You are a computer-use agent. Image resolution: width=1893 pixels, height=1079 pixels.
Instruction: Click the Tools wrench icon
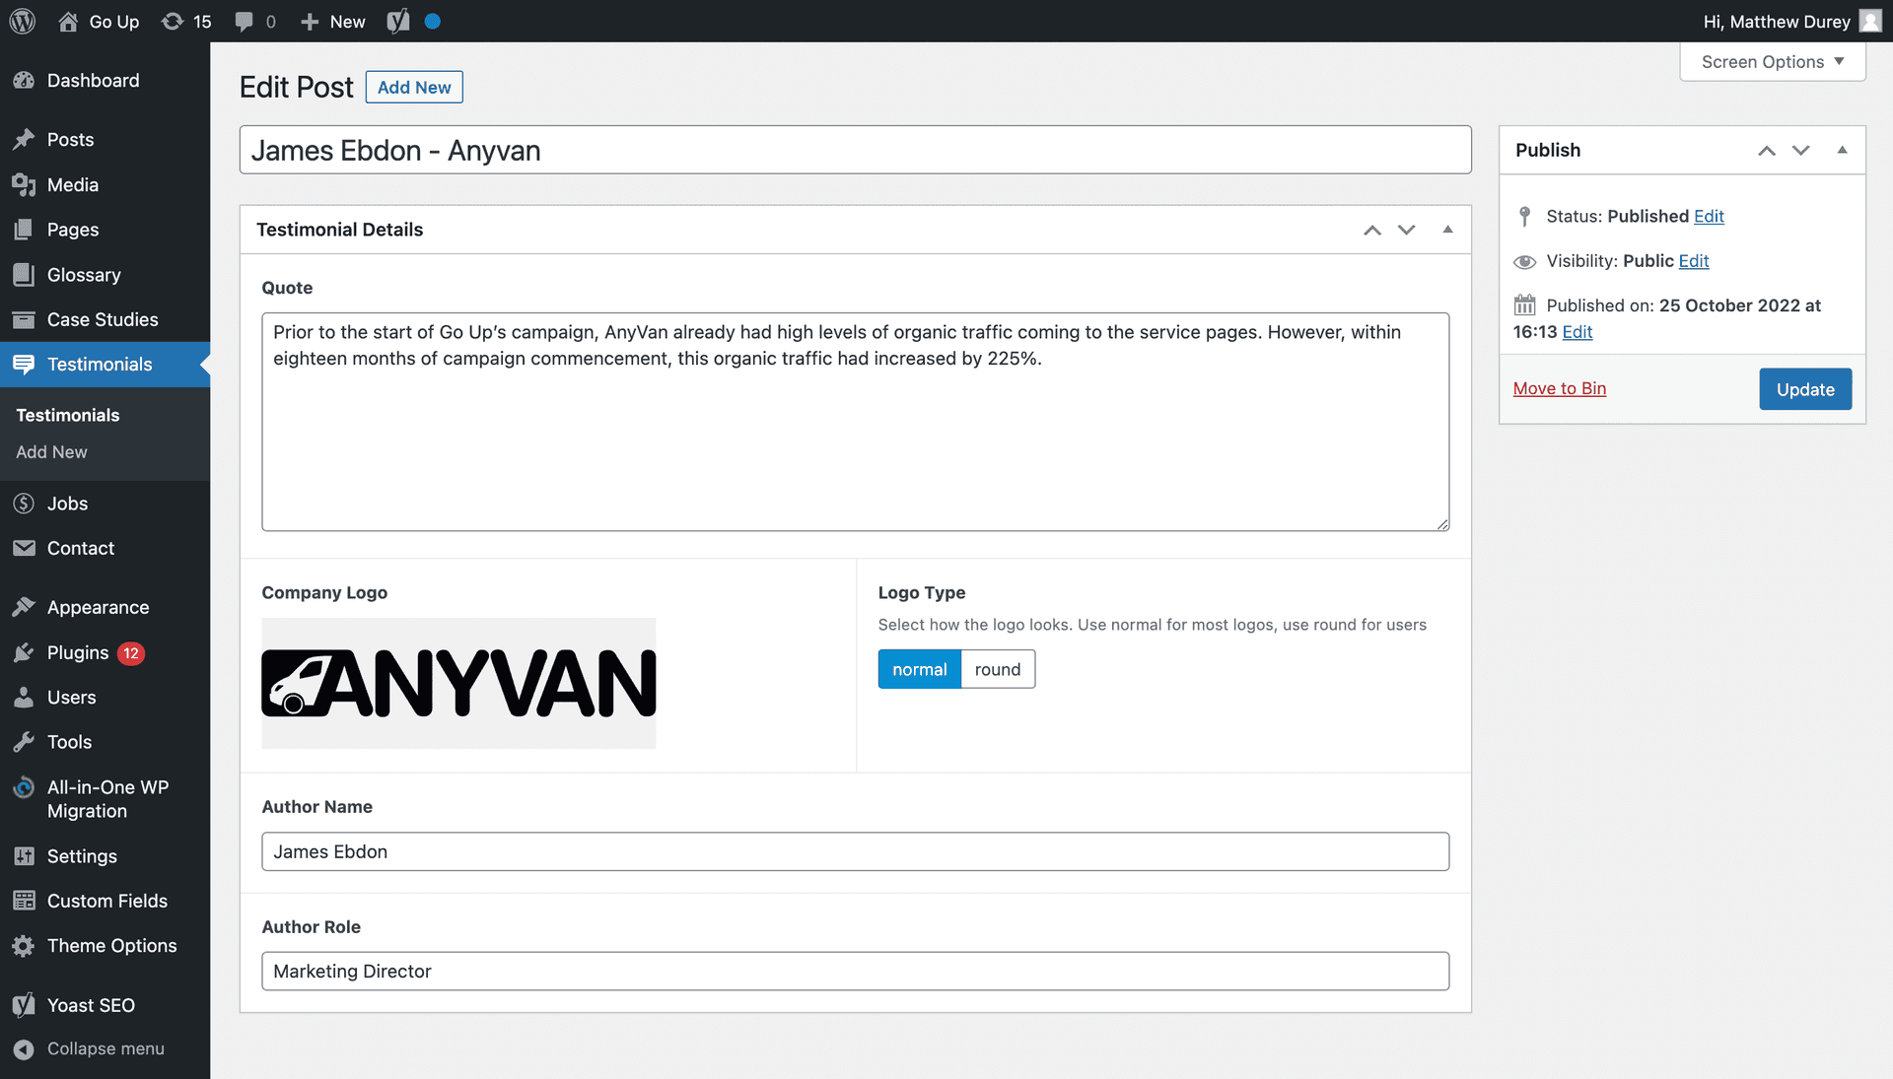coord(24,742)
